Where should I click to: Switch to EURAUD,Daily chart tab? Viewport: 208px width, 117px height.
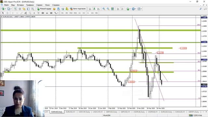[166, 112]
